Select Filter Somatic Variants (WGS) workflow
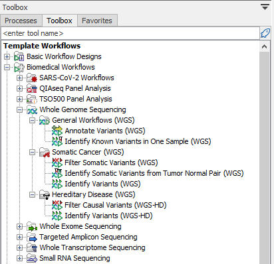Viewport: 274px width, 264px height. pos(111,163)
